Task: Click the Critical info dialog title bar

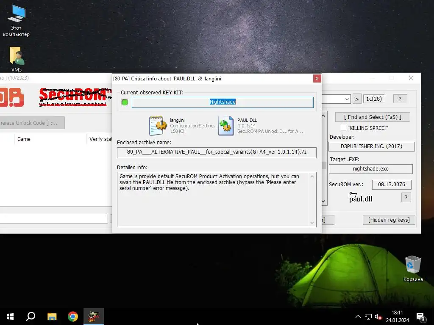Action: (212, 78)
